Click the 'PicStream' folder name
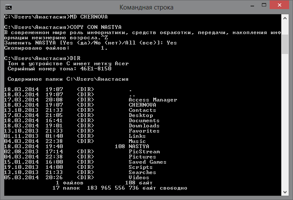This screenshot has height=200, width=293. (x=144, y=152)
